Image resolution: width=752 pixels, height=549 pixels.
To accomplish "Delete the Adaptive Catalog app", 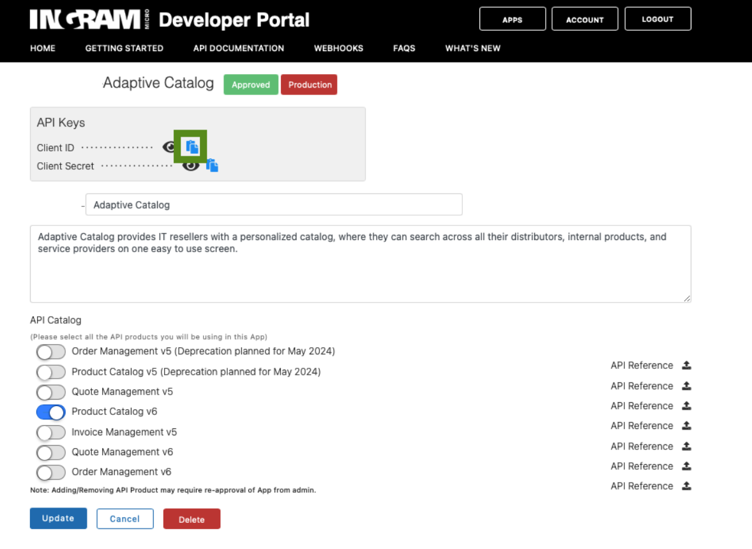I will (x=192, y=519).
